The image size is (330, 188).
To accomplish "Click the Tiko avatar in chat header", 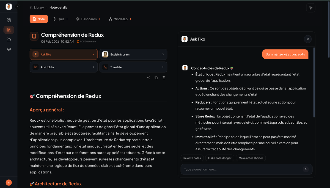I will click(185, 39).
